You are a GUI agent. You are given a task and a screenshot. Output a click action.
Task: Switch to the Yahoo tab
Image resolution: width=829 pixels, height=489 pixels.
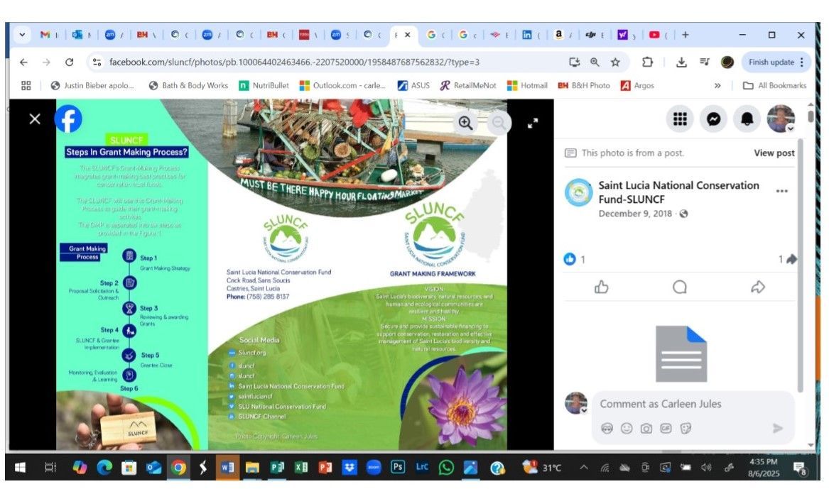click(x=627, y=35)
